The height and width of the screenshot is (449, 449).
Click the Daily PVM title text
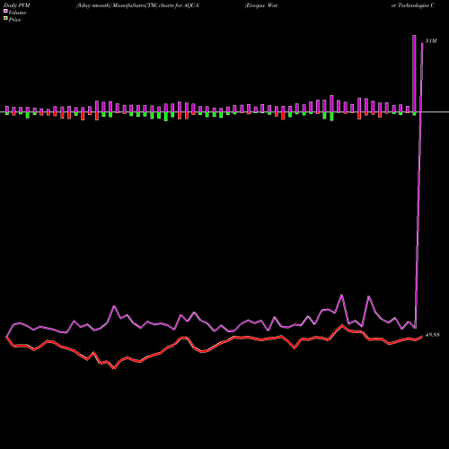click(x=17, y=5)
